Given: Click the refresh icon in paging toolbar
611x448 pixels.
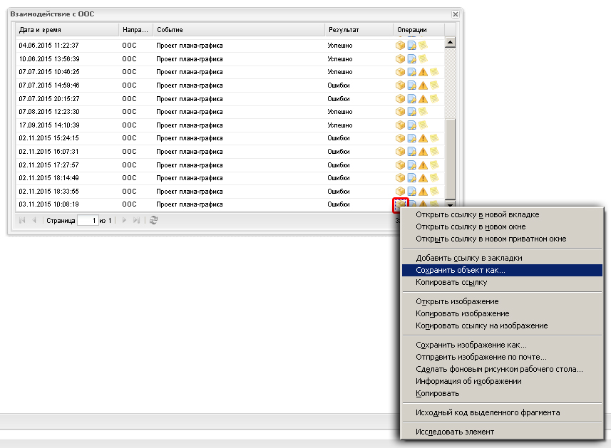Looking at the screenshot, I should click(x=153, y=220).
